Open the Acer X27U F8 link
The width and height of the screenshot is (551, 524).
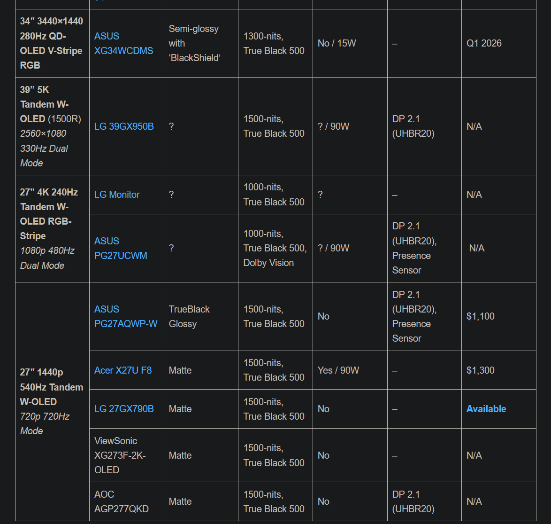[x=123, y=370]
